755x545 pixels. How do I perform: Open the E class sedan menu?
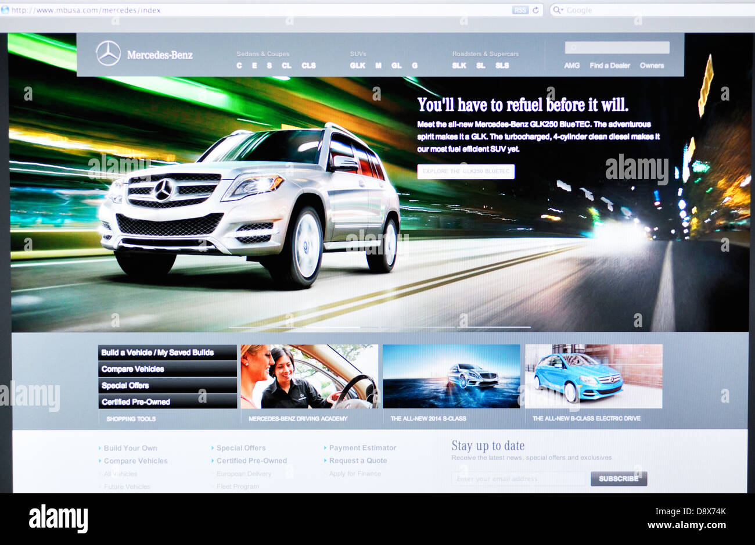pyautogui.click(x=254, y=66)
